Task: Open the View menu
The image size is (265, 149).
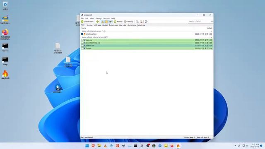Action: coord(92,18)
